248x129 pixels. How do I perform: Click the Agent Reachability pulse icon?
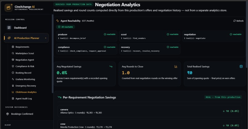pyautogui.click(x=58, y=21)
